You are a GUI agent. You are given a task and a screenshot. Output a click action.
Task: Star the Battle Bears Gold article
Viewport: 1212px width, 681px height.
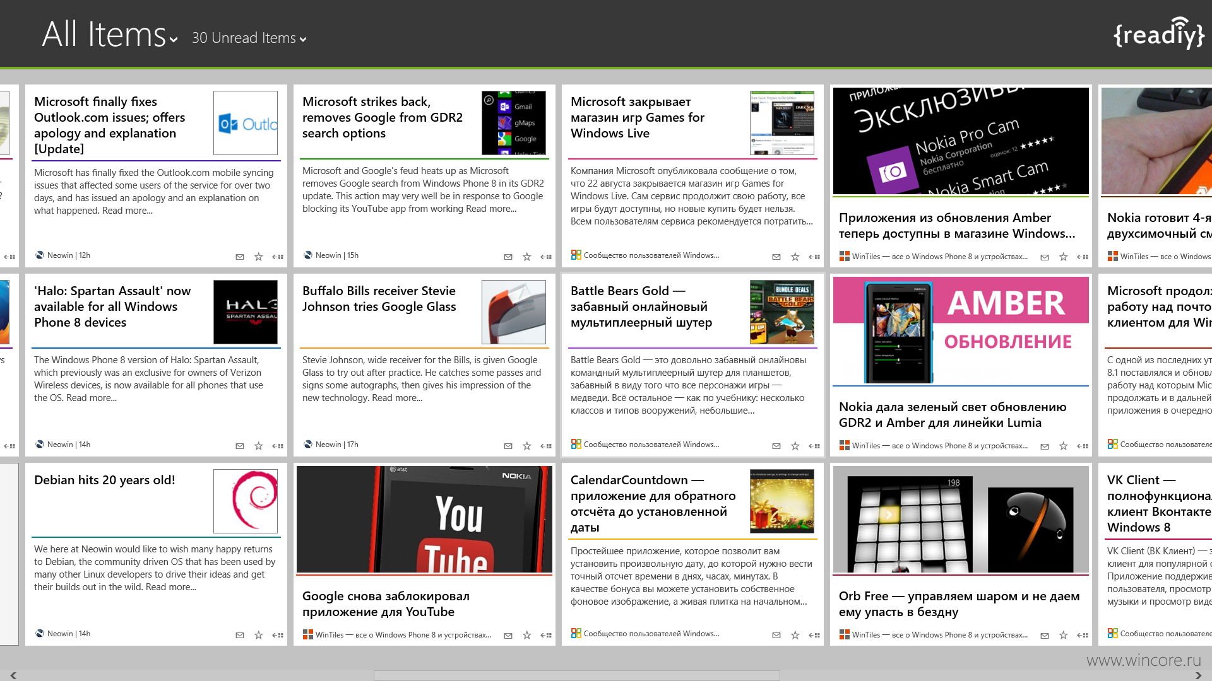[x=795, y=446]
